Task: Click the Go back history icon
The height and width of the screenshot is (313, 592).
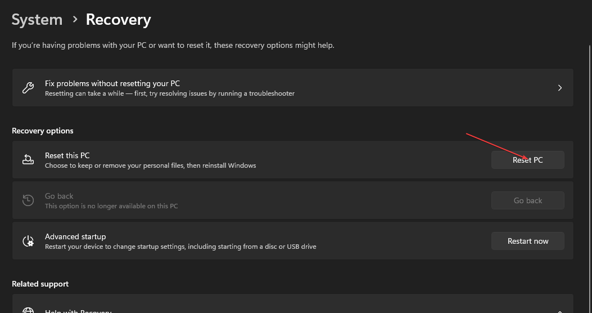Action: pos(28,200)
